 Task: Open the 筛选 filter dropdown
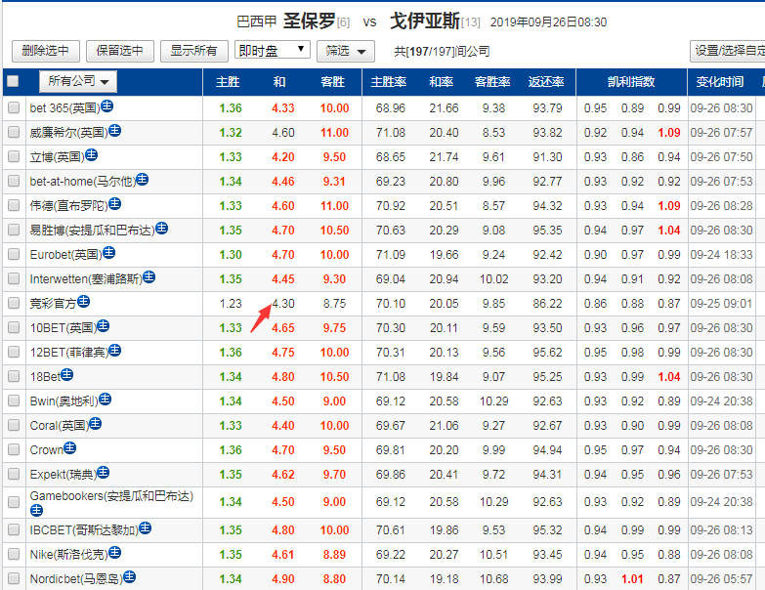pyautogui.click(x=346, y=51)
